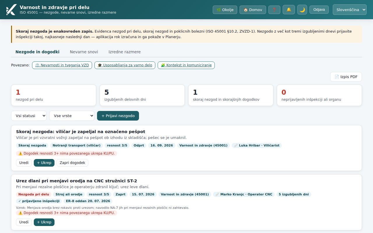Open help via the question mark icon
Image resolution: width=373 pixels, height=233 pixels.
(x=274, y=10)
